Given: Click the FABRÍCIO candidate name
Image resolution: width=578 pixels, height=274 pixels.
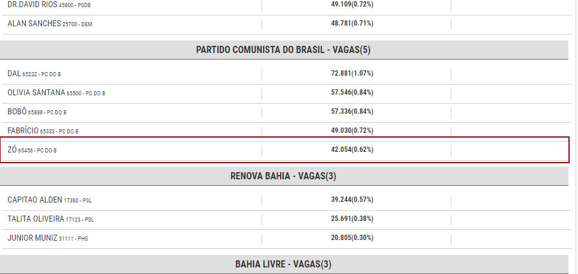Looking at the screenshot, I should click(23, 130).
